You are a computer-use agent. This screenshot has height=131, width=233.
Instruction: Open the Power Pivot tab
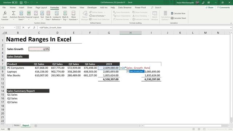click(x=140, y=7)
